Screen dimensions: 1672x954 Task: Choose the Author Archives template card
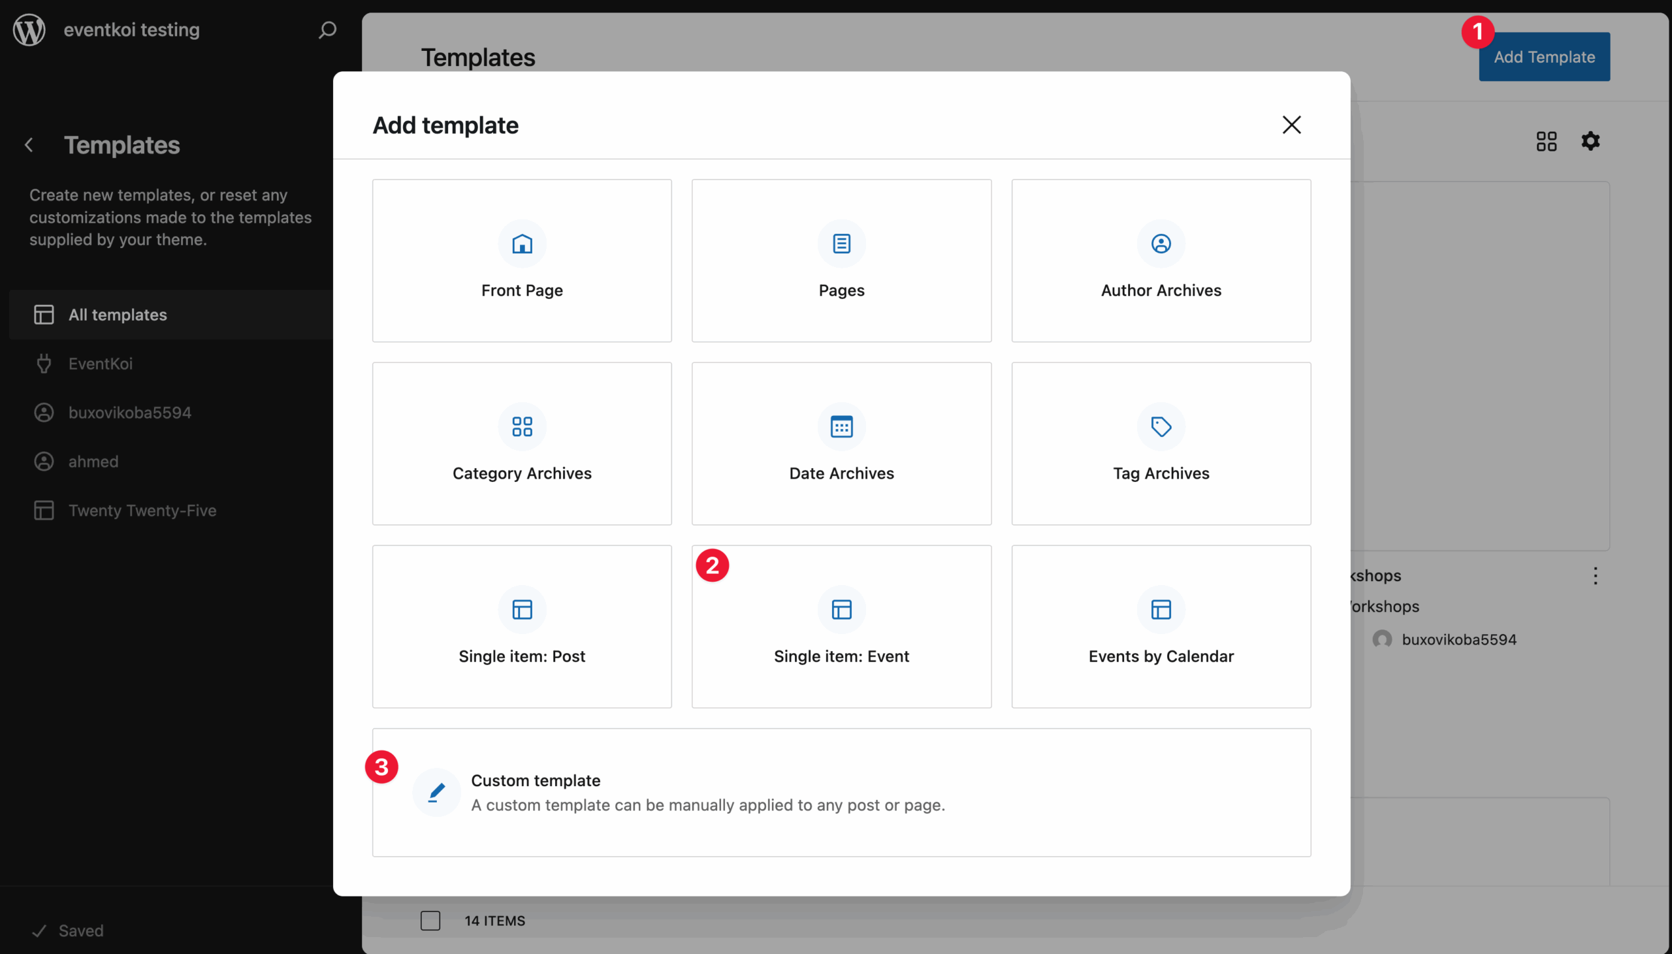(x=1161, y=261)
